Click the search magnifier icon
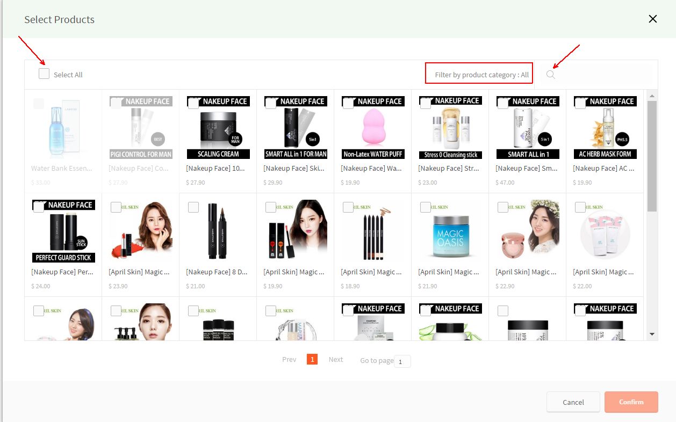676x422 pixels. [x=550, y=75]
